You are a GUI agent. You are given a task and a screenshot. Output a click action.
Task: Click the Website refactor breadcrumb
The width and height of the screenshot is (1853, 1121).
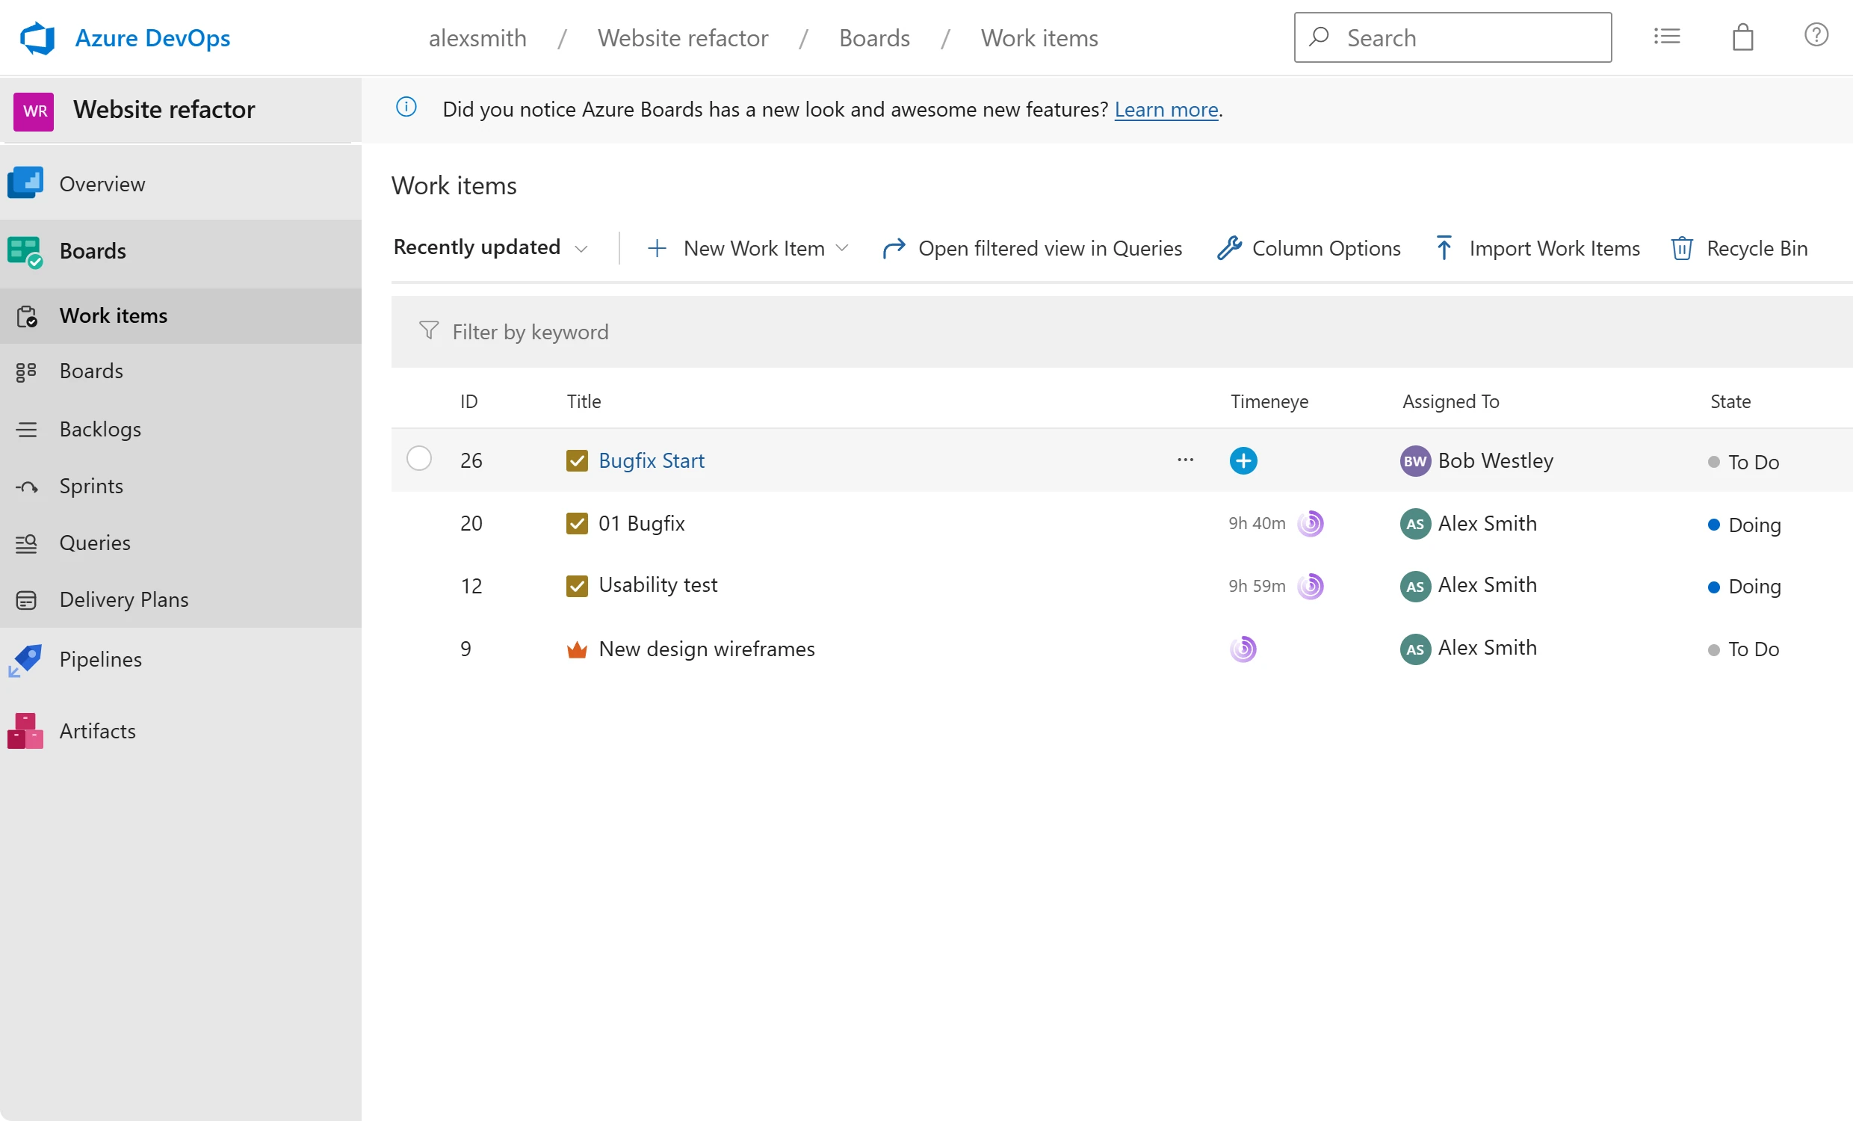pyautogui.click(x=683, y=37)
